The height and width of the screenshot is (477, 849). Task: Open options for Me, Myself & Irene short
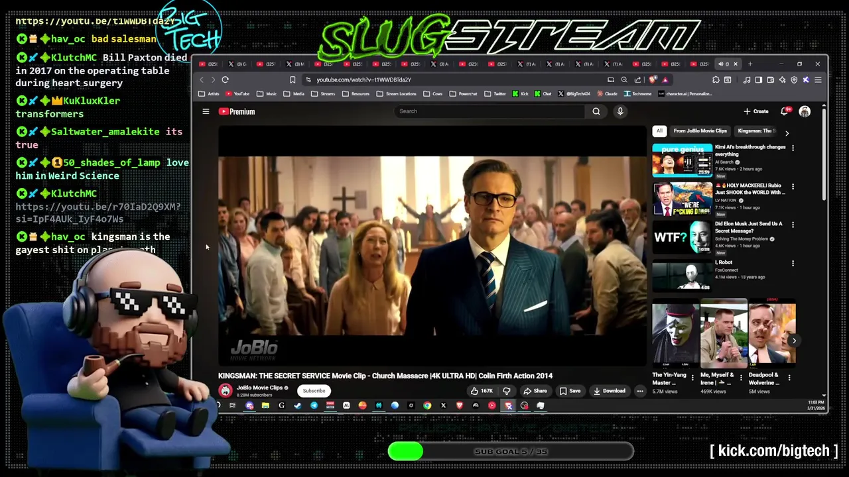tap(740, 378)
